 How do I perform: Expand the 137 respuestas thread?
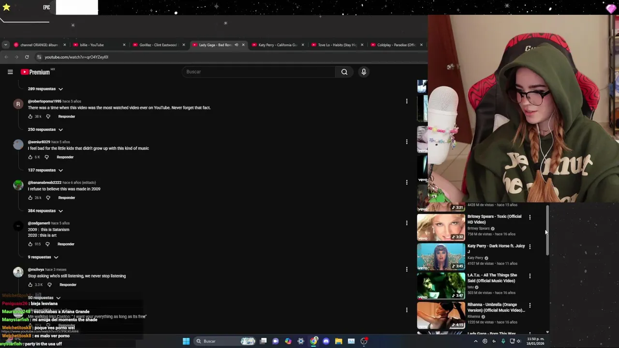[45, 170]
